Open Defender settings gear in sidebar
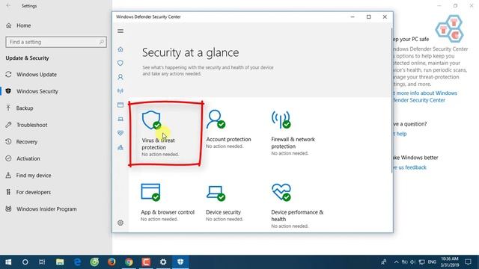 (x=120, y=223)
